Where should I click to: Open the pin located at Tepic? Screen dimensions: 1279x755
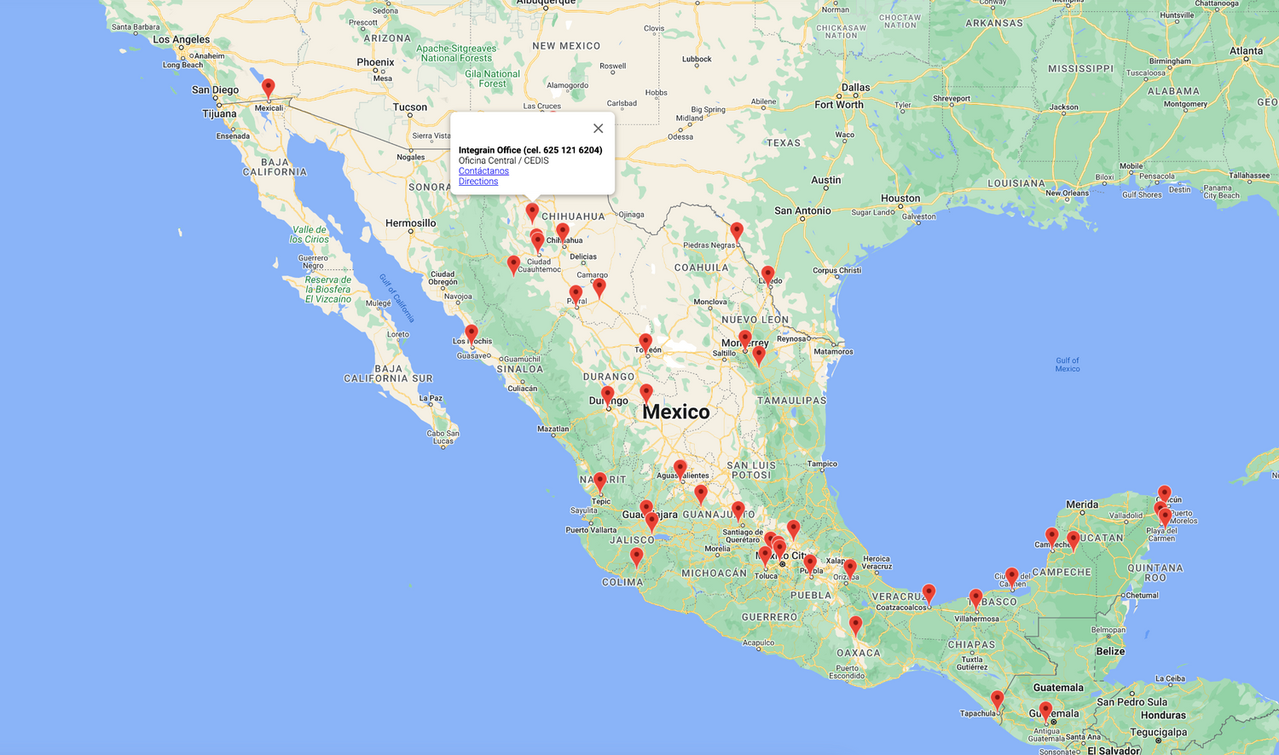[600, 481]
